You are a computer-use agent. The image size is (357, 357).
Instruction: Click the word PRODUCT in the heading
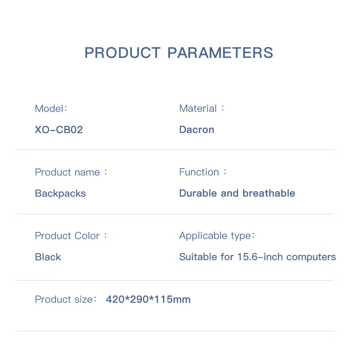(122, 53)
